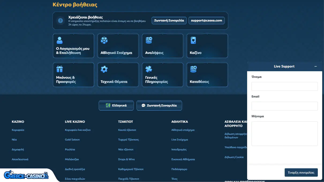
Task: Focus the Όνομα name input field
Action: [x=284, y=86]
